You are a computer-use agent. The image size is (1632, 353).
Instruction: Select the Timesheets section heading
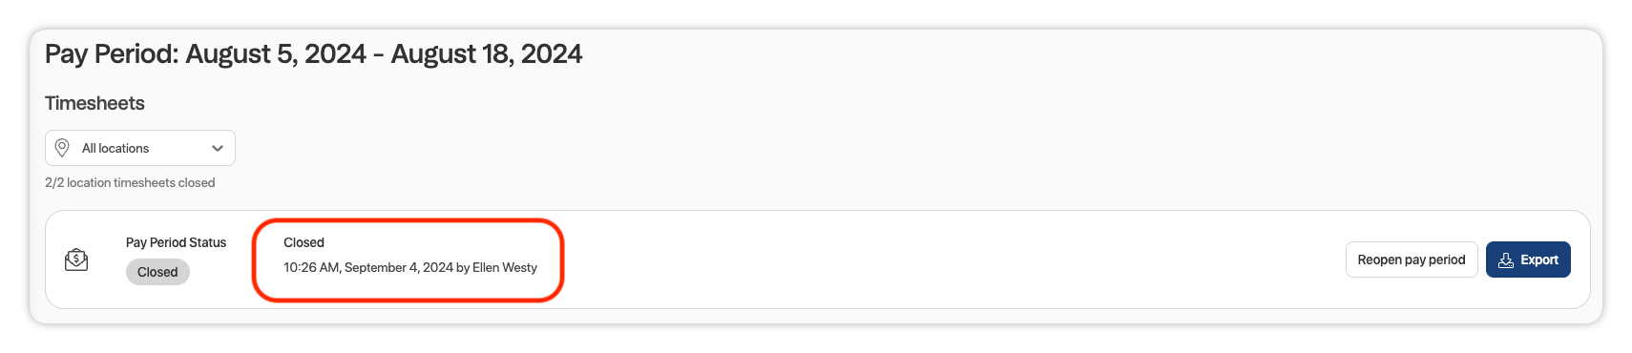tap(94, 103)
